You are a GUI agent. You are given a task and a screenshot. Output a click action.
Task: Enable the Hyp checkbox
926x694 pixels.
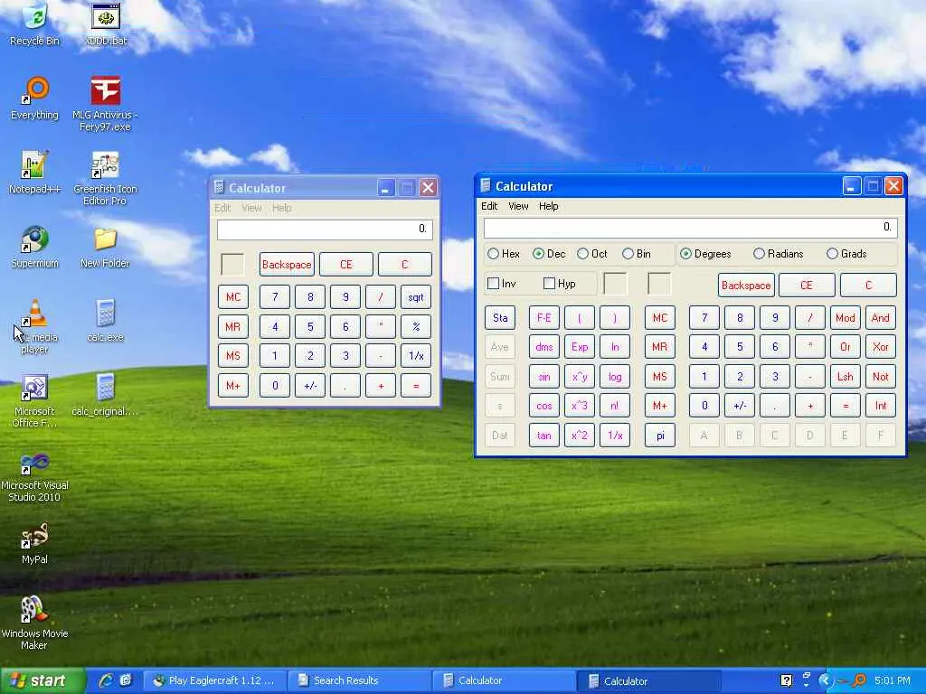click(x=559, y=284)
